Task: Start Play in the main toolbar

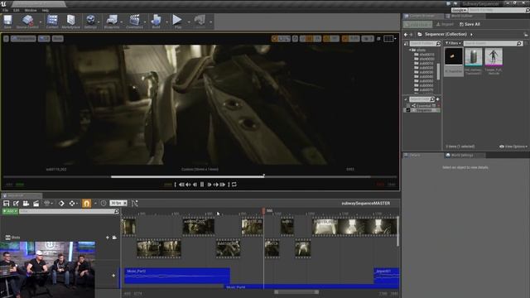Action: (x=177, y=22)
